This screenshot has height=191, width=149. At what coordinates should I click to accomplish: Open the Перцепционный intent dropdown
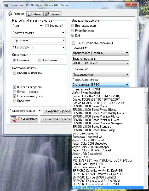pyautogui.click(x=100, y=75)
